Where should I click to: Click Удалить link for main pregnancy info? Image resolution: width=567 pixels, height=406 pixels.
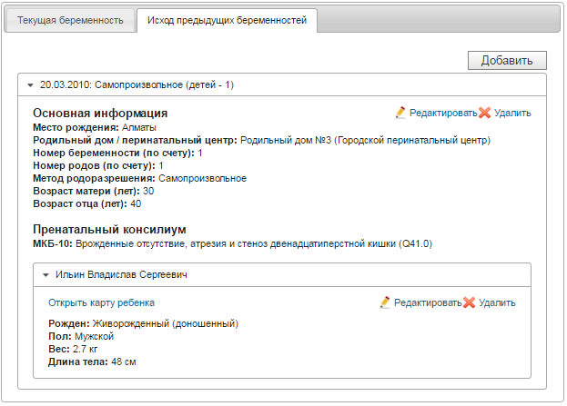tap(512, 113)
